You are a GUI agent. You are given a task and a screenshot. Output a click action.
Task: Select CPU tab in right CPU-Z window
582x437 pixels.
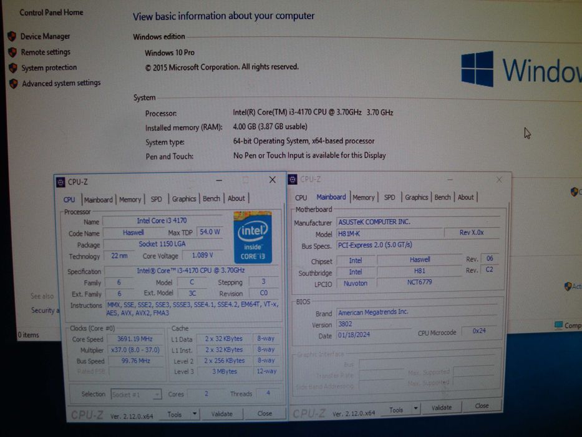pyautogui.click(x=301, y=198)
